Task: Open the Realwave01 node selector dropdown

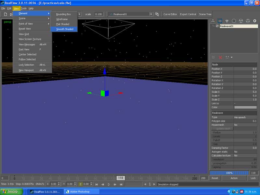Action: [x=151, y=14]
